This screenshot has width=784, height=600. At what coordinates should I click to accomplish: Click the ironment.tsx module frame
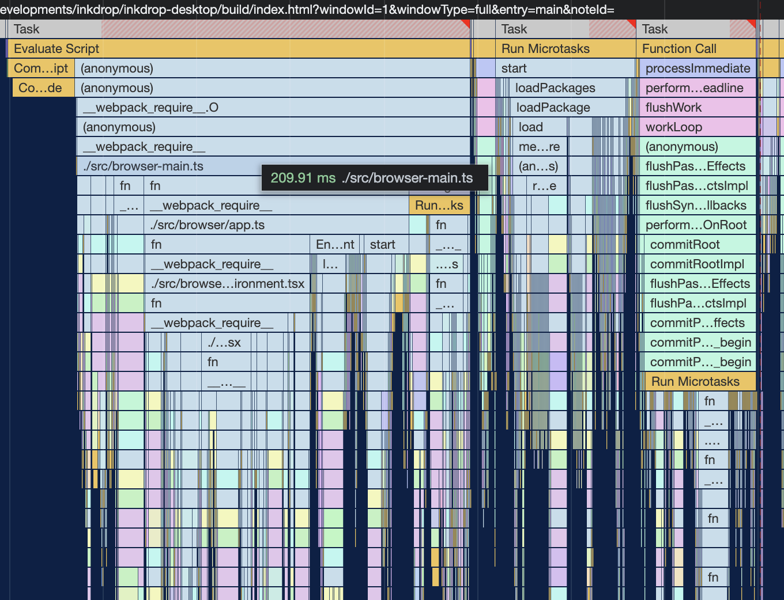coord(228,284)
